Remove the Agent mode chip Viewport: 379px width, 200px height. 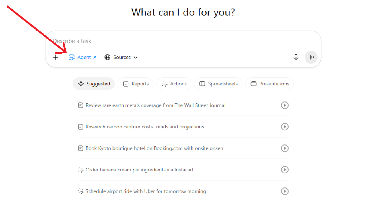click(95, 57)
